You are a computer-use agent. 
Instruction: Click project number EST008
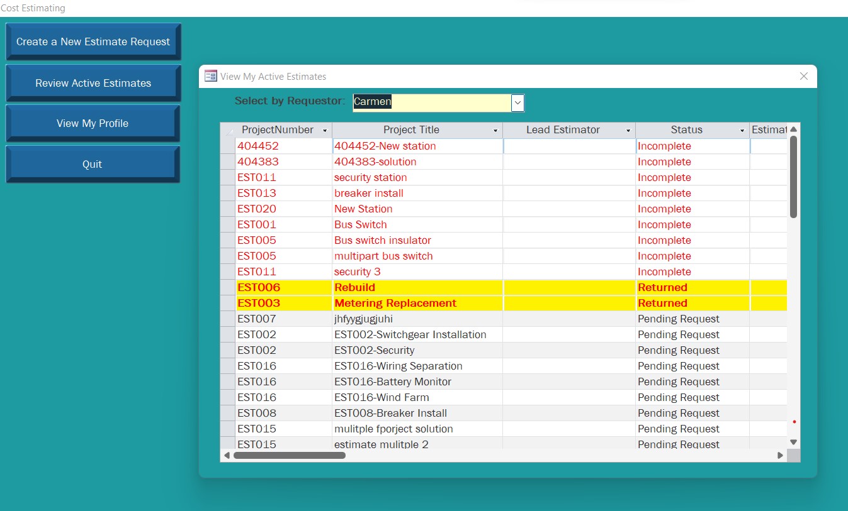click(x=257, y=413)
